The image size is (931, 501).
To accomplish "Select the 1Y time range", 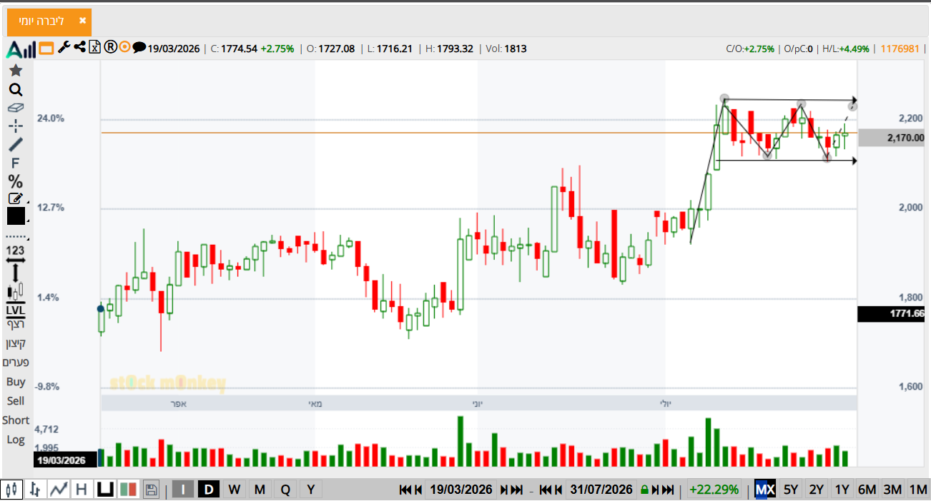I will [x=842, y=490].
